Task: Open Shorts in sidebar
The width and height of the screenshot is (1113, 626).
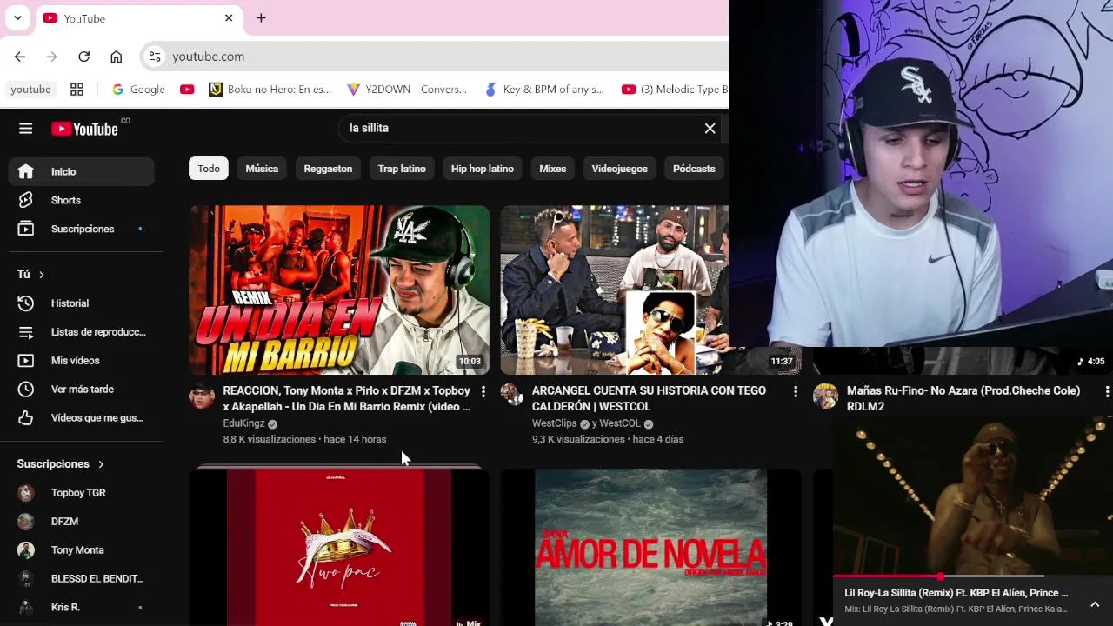Action: [x=81, y=200]
